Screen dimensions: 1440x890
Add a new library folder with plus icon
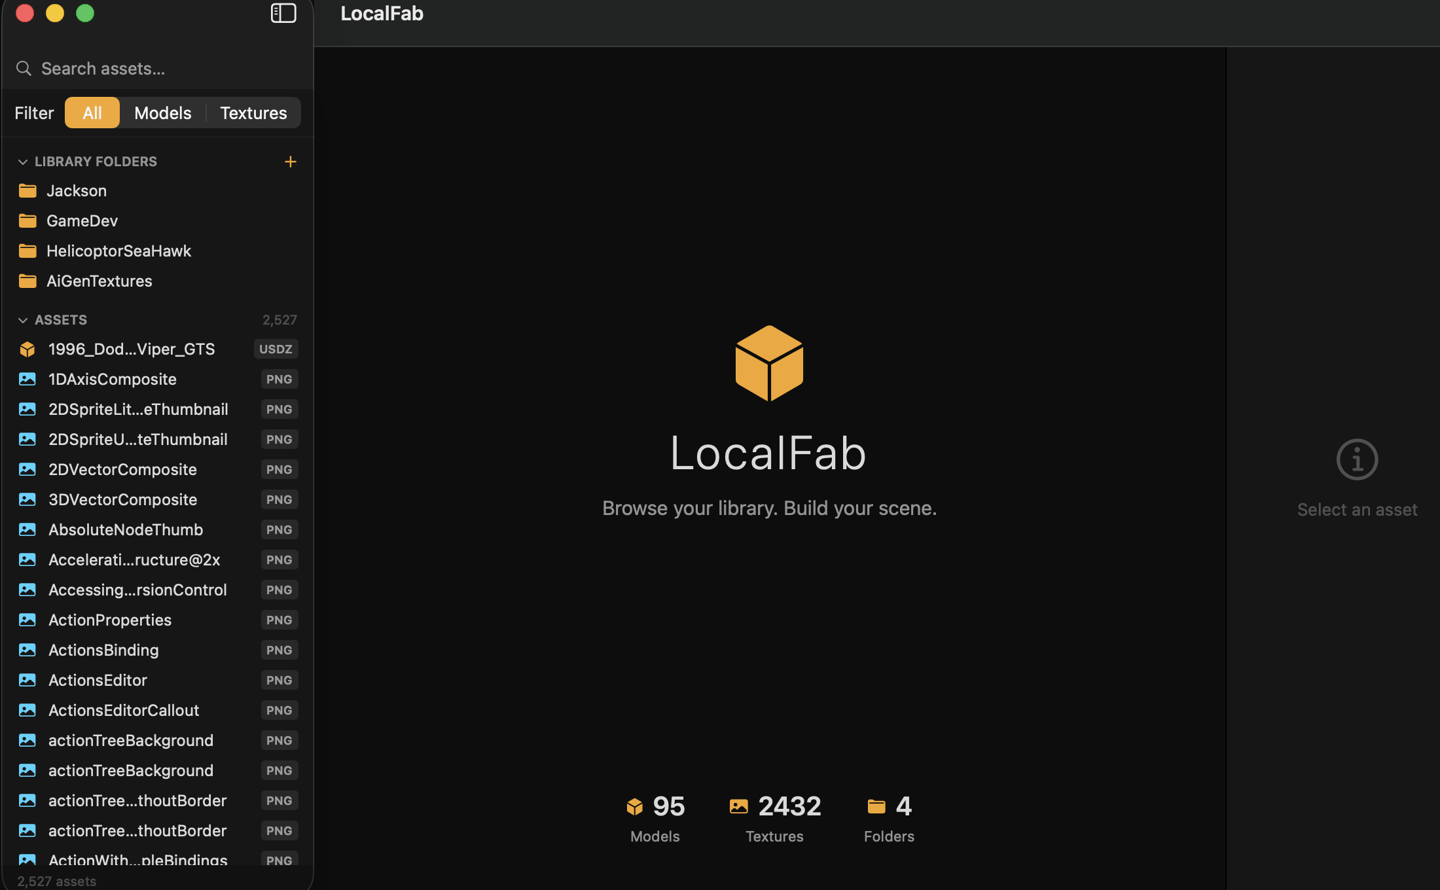coord(291,161)
